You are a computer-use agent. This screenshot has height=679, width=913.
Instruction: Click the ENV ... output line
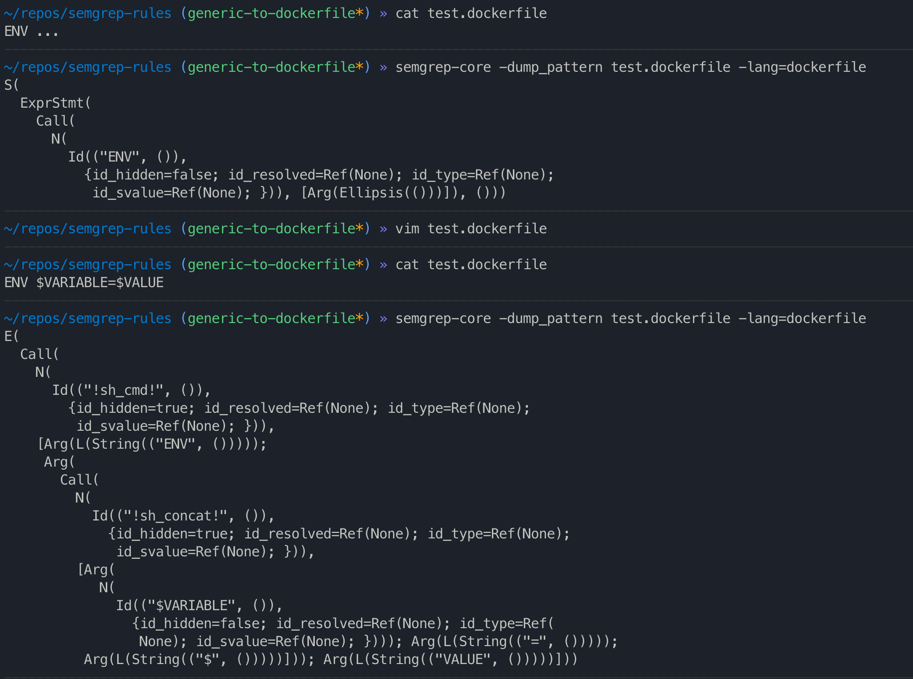click(x=31, y=31)
